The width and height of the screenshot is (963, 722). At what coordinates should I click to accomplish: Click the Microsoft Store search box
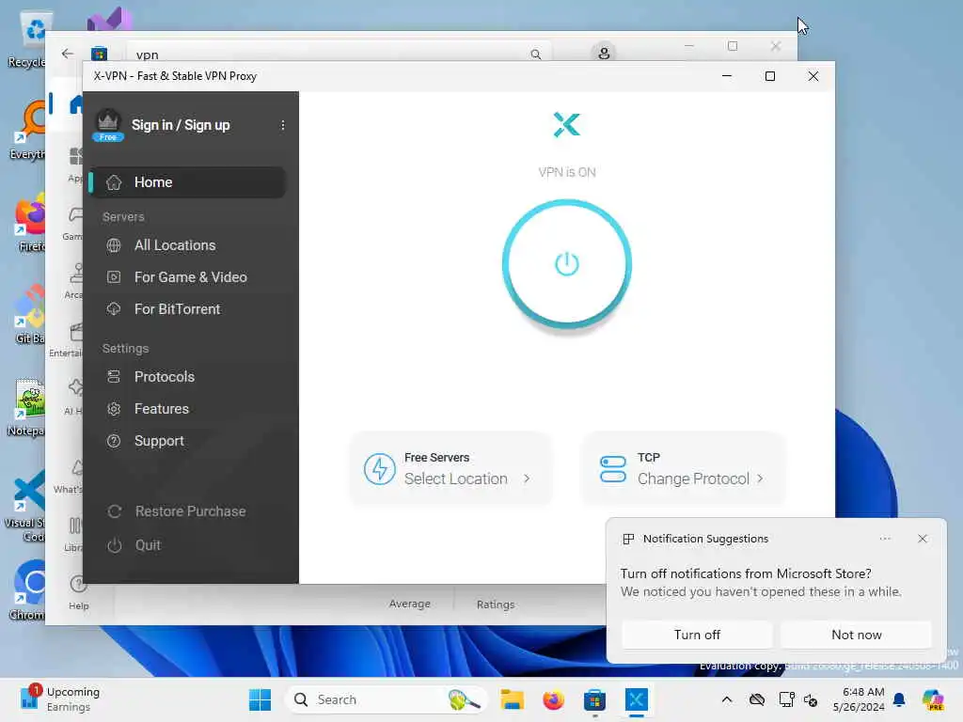click(339, 54)
